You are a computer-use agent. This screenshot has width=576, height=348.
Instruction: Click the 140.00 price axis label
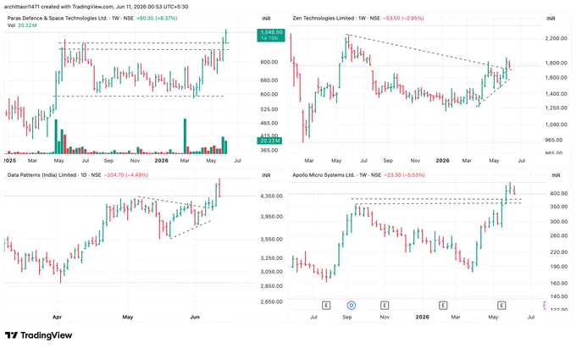coord(559,296)
